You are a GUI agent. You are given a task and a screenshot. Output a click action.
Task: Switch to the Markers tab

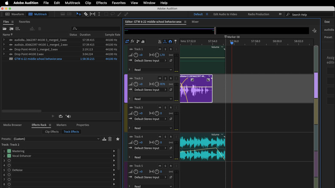pyautogui.click(x=61, y=125)
